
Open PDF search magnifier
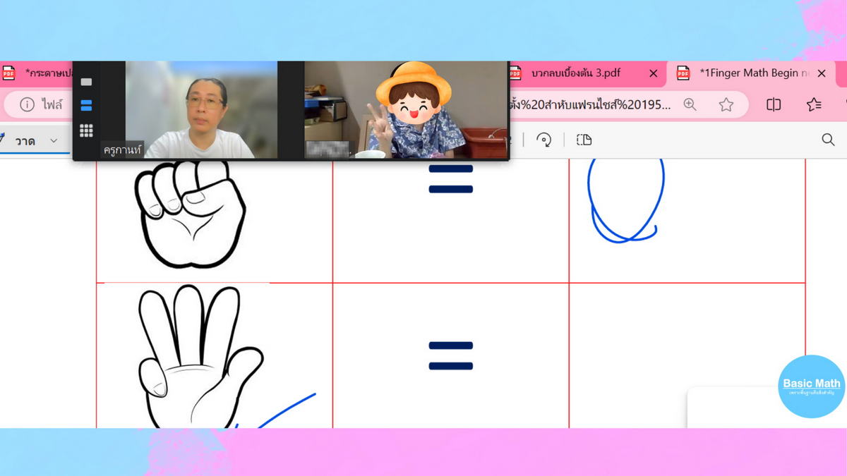tap(828, 140)
